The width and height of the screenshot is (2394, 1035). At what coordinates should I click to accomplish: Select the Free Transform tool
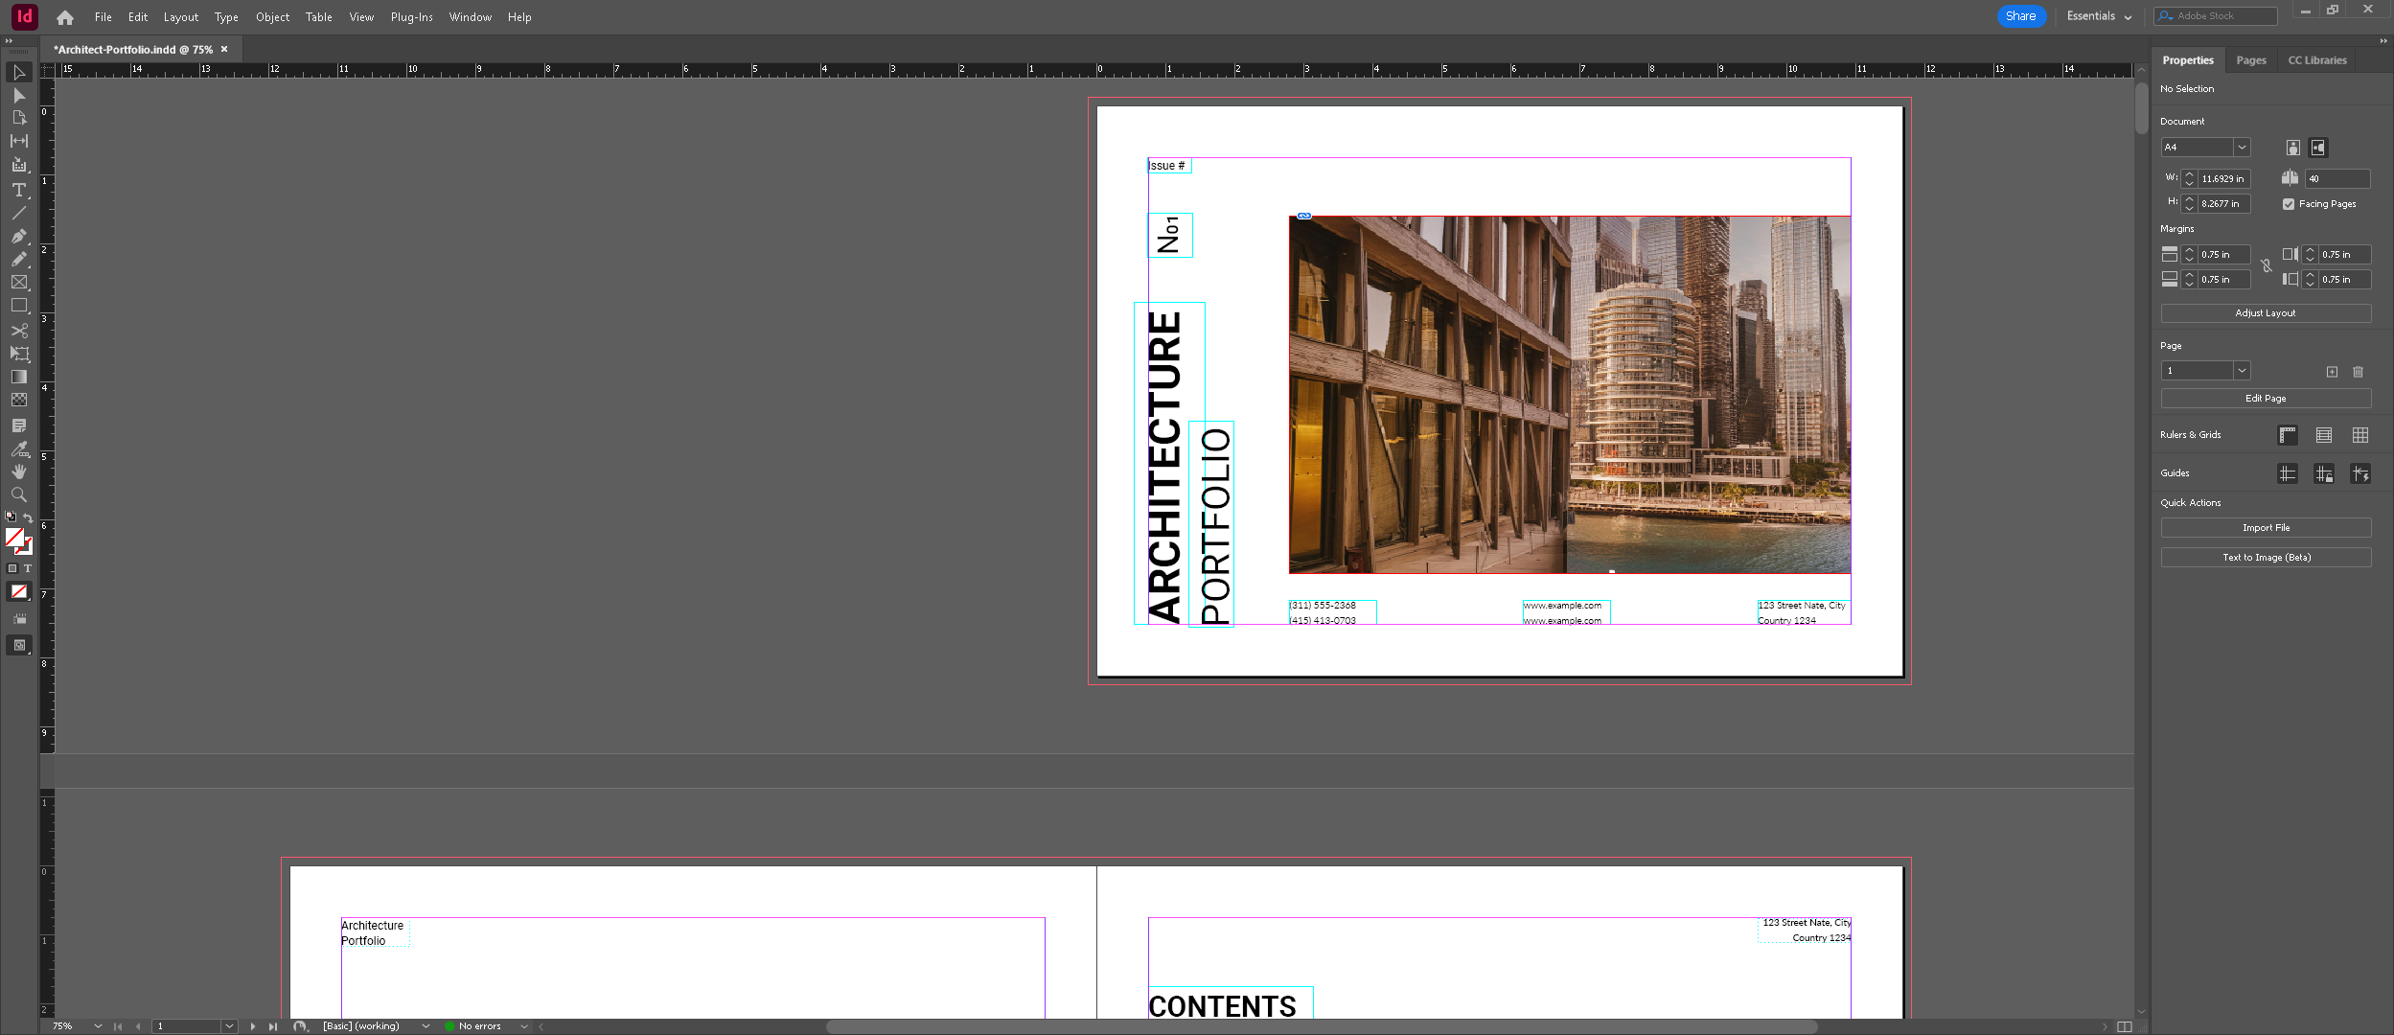click(19, 354)
